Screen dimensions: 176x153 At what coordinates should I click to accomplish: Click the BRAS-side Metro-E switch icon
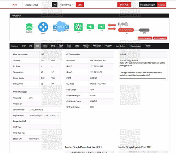[x=55, y=27]
